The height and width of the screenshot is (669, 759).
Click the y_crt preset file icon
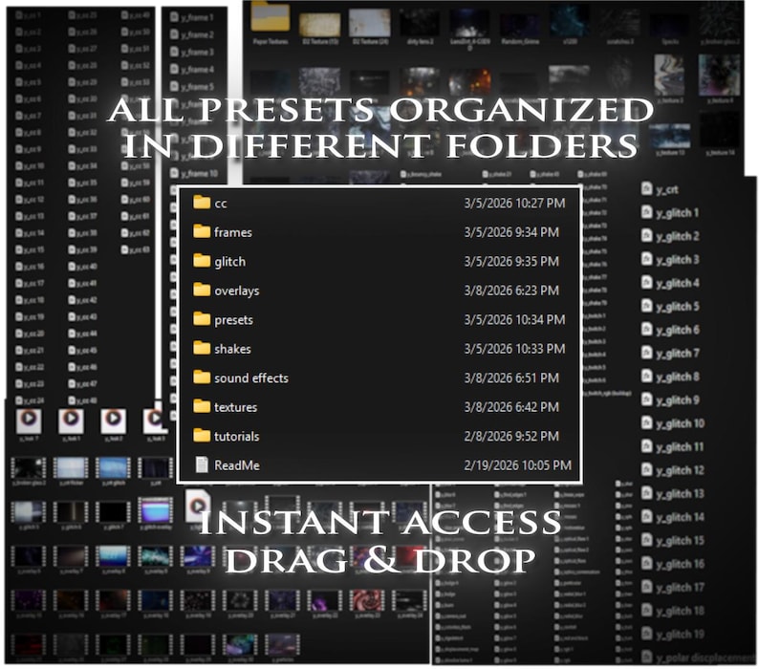point(647,188)
